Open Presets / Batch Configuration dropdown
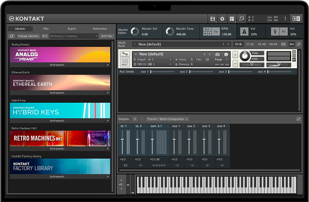 pyautogui.click(x=168, y=119)
